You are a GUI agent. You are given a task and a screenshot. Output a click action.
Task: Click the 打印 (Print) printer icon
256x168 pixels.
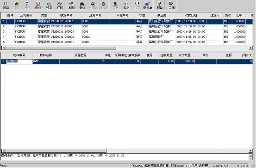tap(60, 6)
